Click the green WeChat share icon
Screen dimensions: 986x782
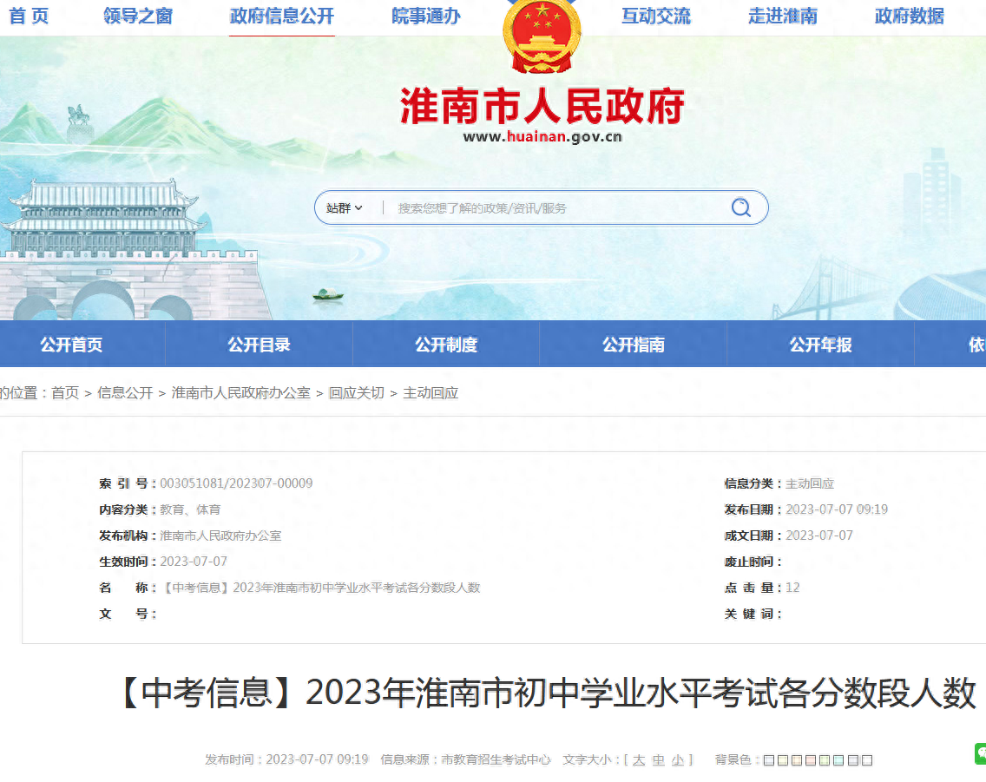pyautogui.click(x=980, y=753)
